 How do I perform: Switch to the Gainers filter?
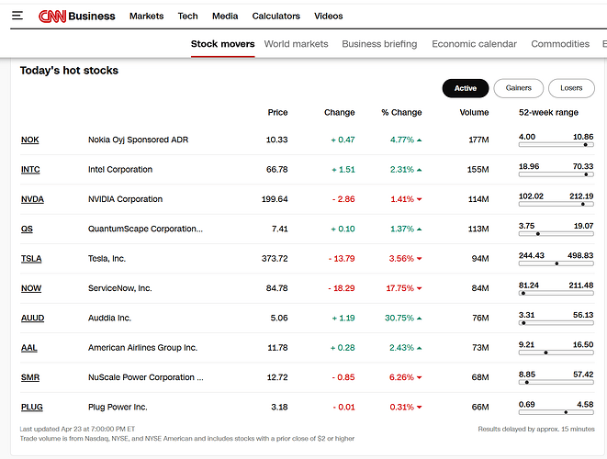pos(518,88)
